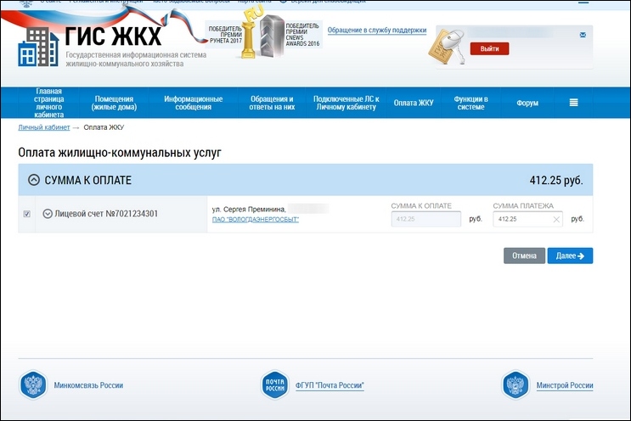
Task: Open ПАО Вологдаэнергосбыт link
Action: pos(255,220)
